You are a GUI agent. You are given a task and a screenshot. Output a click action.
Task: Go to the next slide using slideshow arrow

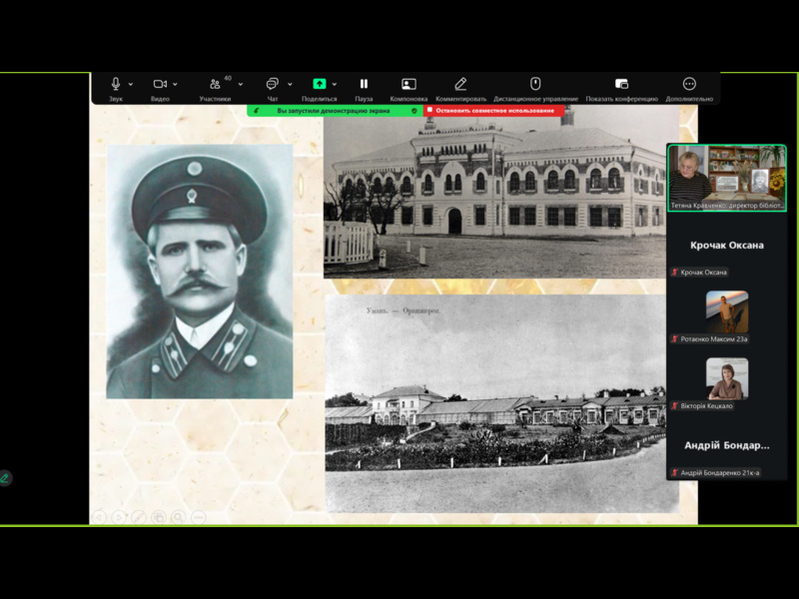tap(119, 517)
